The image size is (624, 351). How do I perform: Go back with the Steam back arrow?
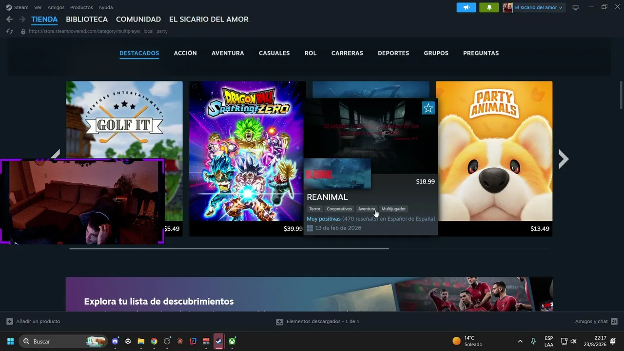tap(9, 19)
